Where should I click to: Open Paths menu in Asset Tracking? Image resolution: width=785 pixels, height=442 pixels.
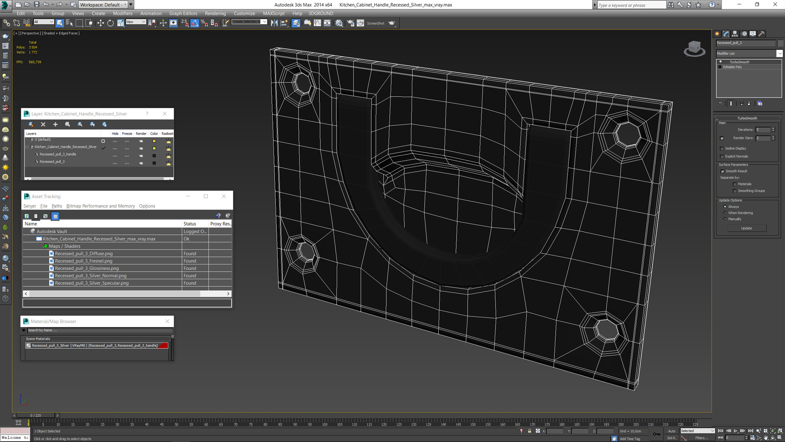point(57,206)
